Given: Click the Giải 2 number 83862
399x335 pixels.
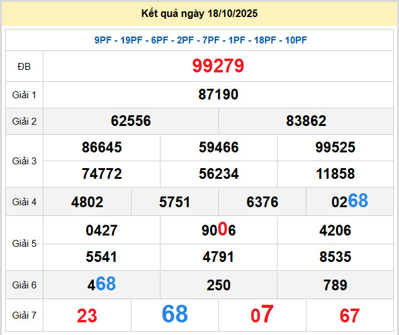Looking at the screenshot, I should click(x=306, y=121).
